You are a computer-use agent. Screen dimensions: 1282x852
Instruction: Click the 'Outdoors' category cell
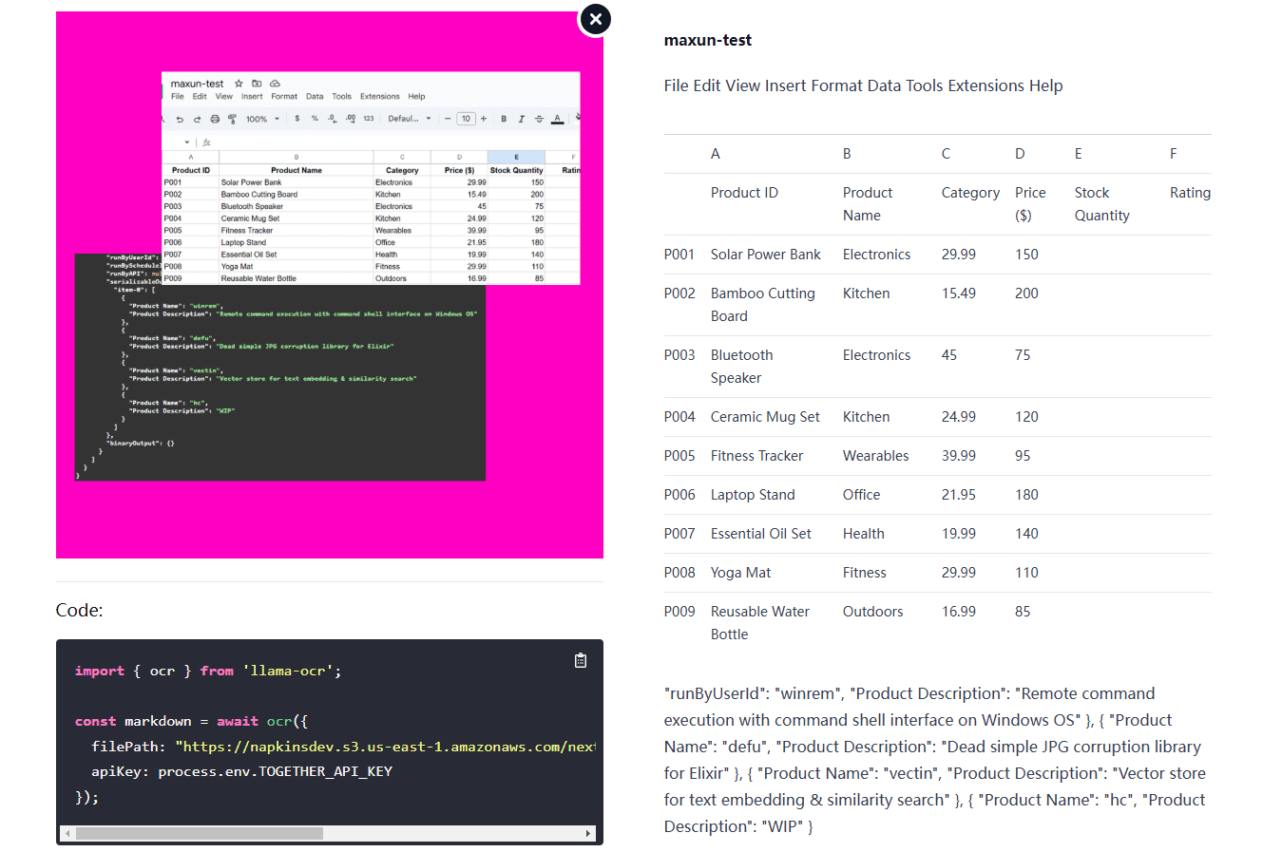coord(873,612)
